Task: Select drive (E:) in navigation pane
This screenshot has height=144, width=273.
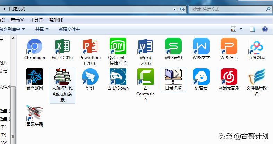Action: 3,127
